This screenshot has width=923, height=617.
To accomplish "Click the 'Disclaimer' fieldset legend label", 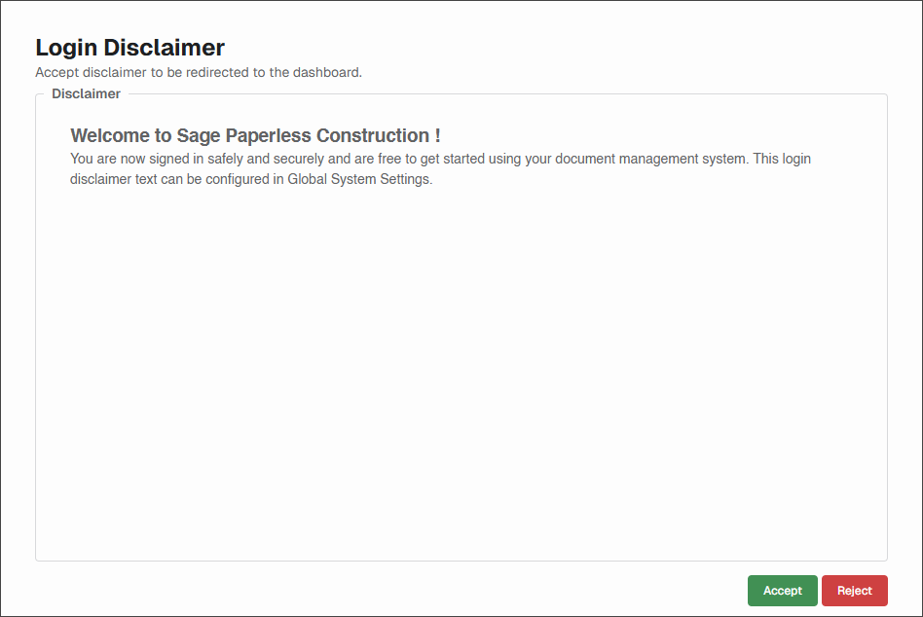I will tap(86, 93).
